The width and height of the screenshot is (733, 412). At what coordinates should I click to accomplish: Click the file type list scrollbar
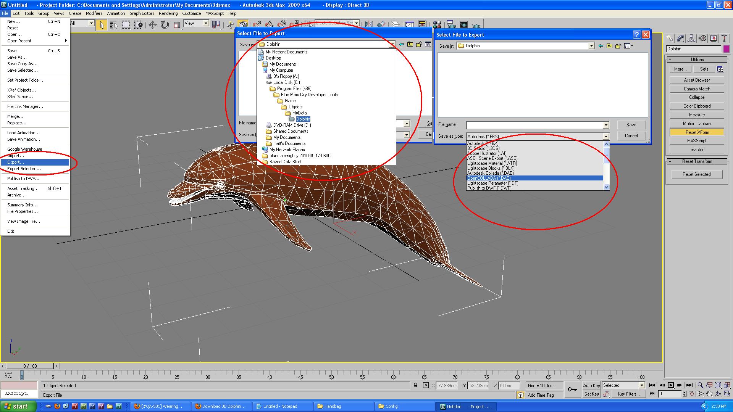tap(606, 166)
